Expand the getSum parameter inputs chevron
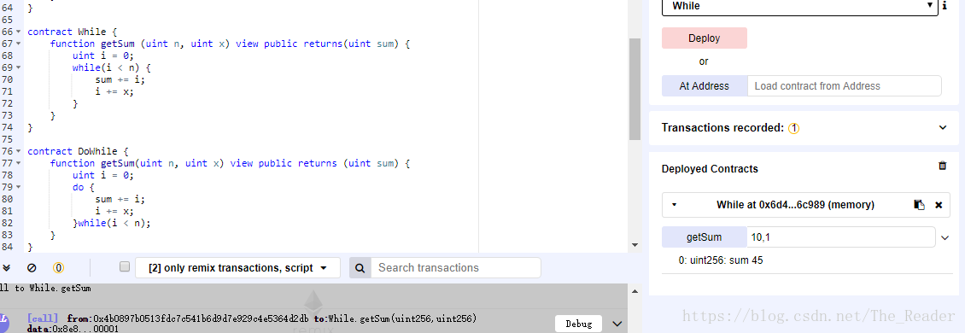965x333 pixels. click(945, 237)
